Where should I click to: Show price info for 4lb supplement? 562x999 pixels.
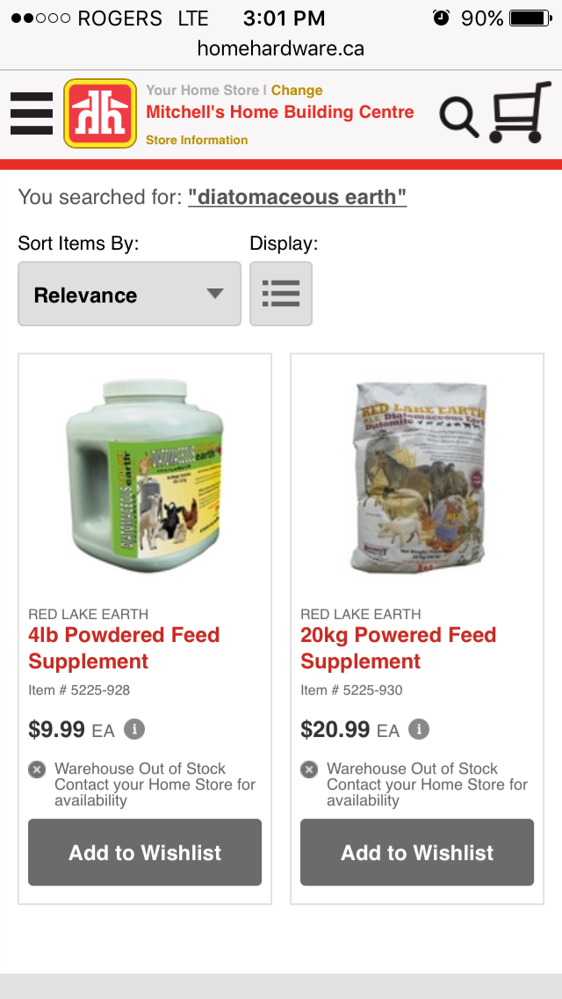(x=134, y=729)
